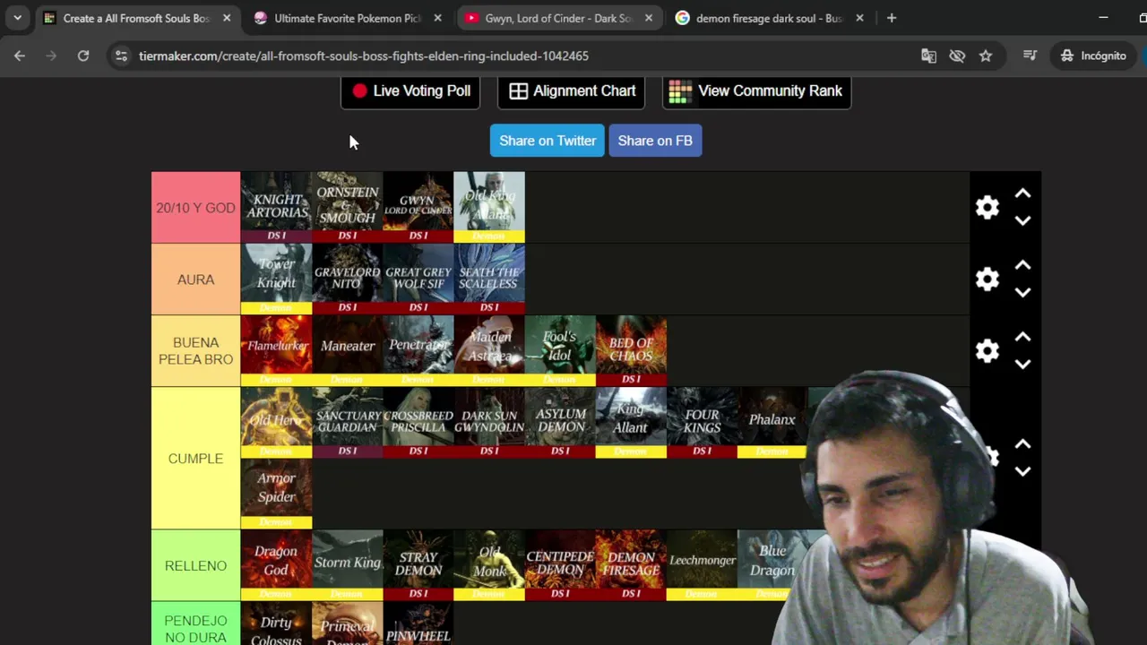Pick the Demon Firesage tile

(x=631, y=565)
